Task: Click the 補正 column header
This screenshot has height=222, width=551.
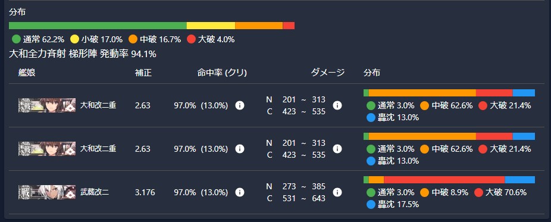Action: pyautogui.click(x=143, y=73)
